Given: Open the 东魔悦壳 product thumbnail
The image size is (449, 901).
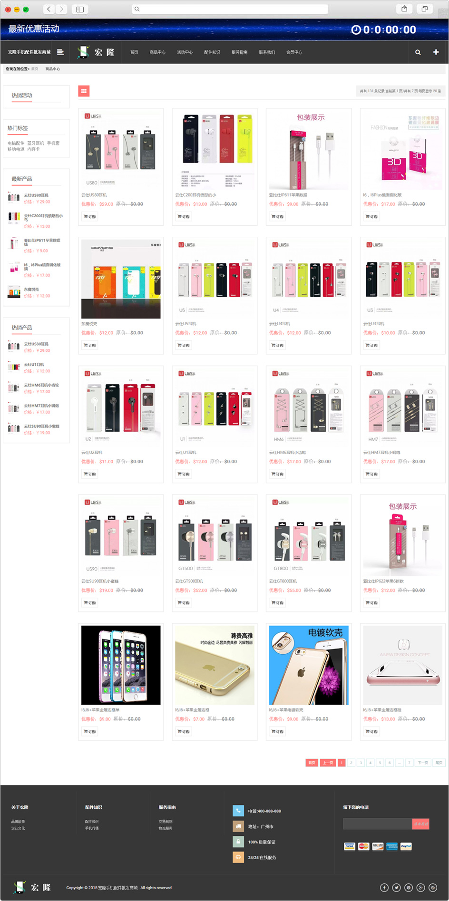Looking at the screenshot, I should point(121,279).
